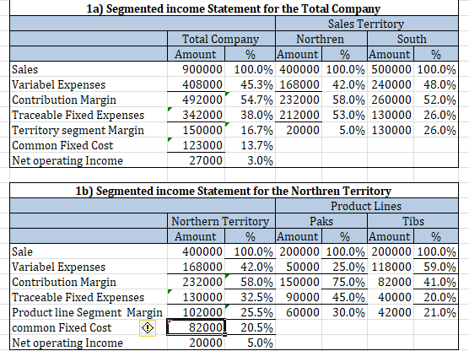Viewport: 469px width, 351px height.
Task: Select the highlighted 82000 common fixed cost cell
Action: [x=196, y=327]
